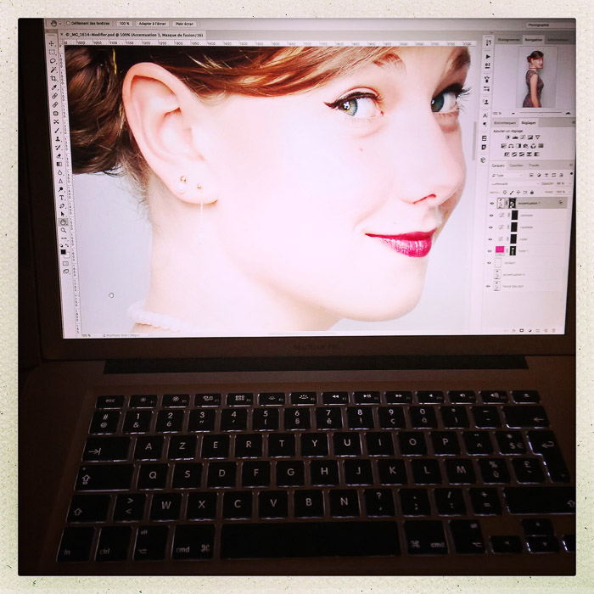Open the Layers panel flyout menu

coord(571,165)
